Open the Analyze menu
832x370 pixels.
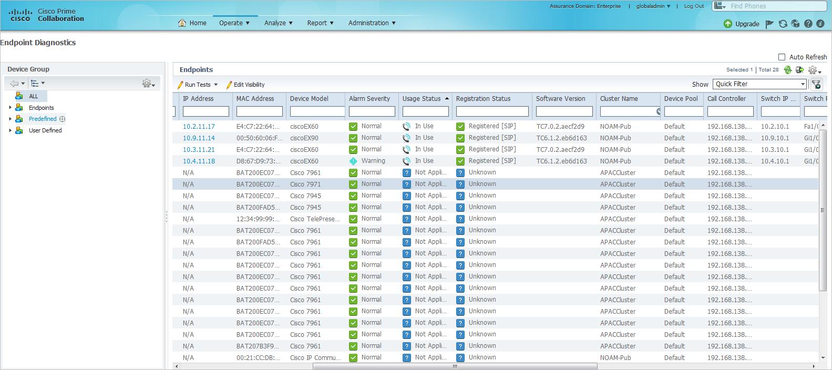point(279,23)
